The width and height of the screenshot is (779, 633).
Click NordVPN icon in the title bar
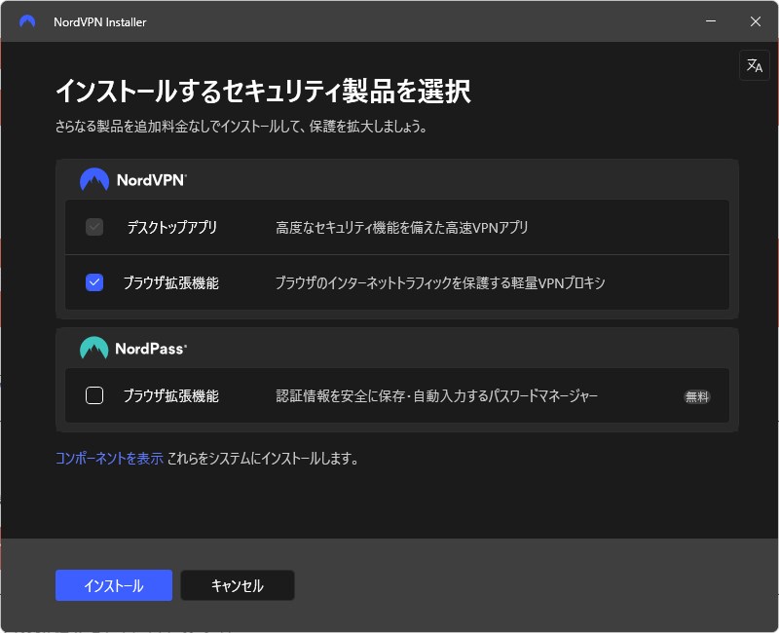[27, 21]
